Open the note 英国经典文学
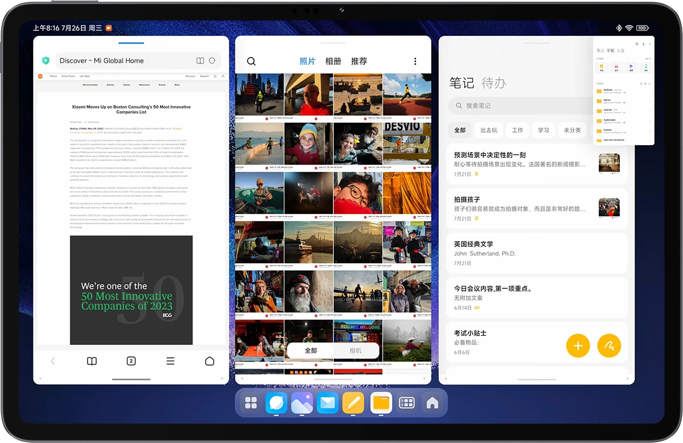 (537, 253)
